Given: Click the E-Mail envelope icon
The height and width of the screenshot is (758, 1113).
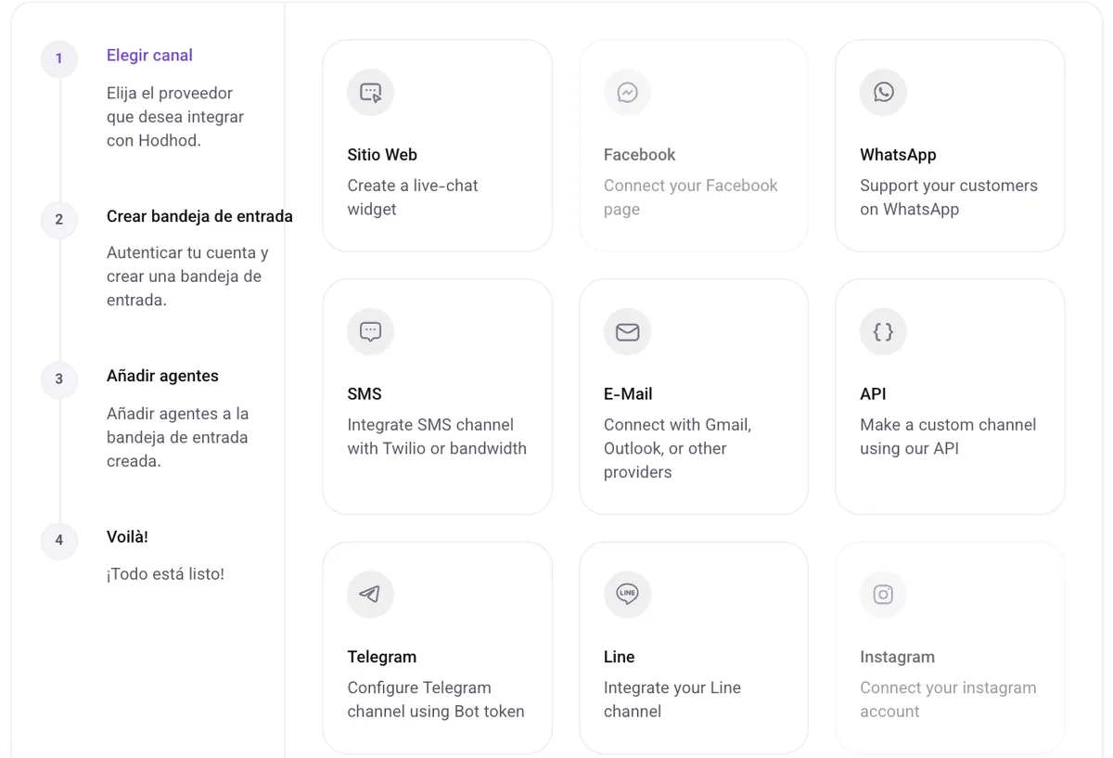Looking at the screenshot, I should pos(628,332).
